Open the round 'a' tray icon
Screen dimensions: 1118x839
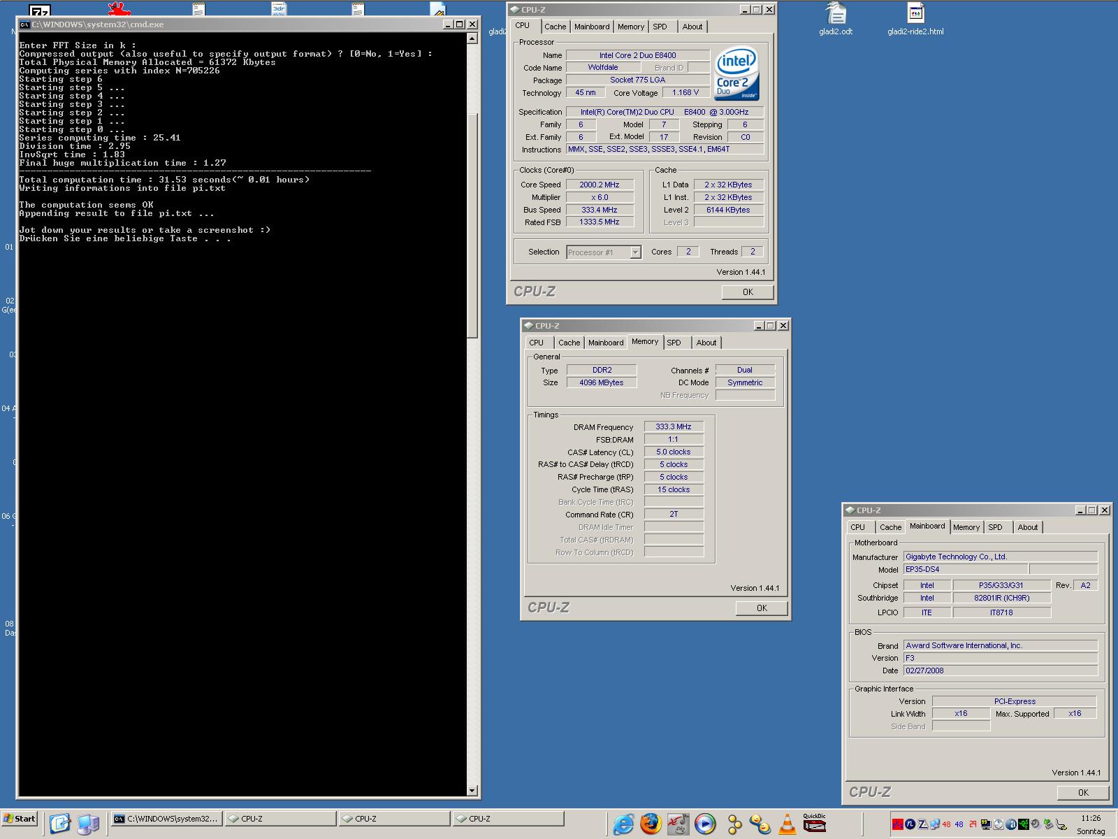tap(1011, 824)
